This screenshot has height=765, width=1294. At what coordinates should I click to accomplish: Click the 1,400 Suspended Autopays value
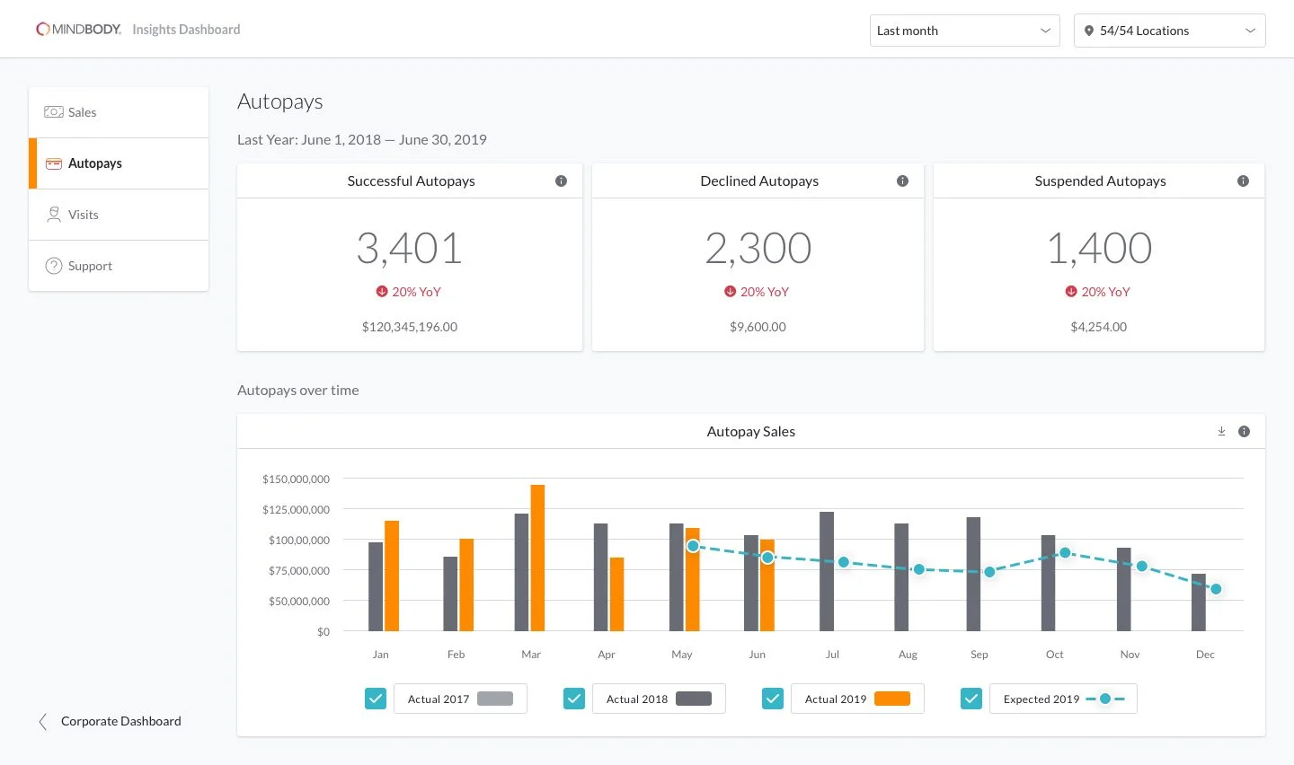coord(1099,248)
